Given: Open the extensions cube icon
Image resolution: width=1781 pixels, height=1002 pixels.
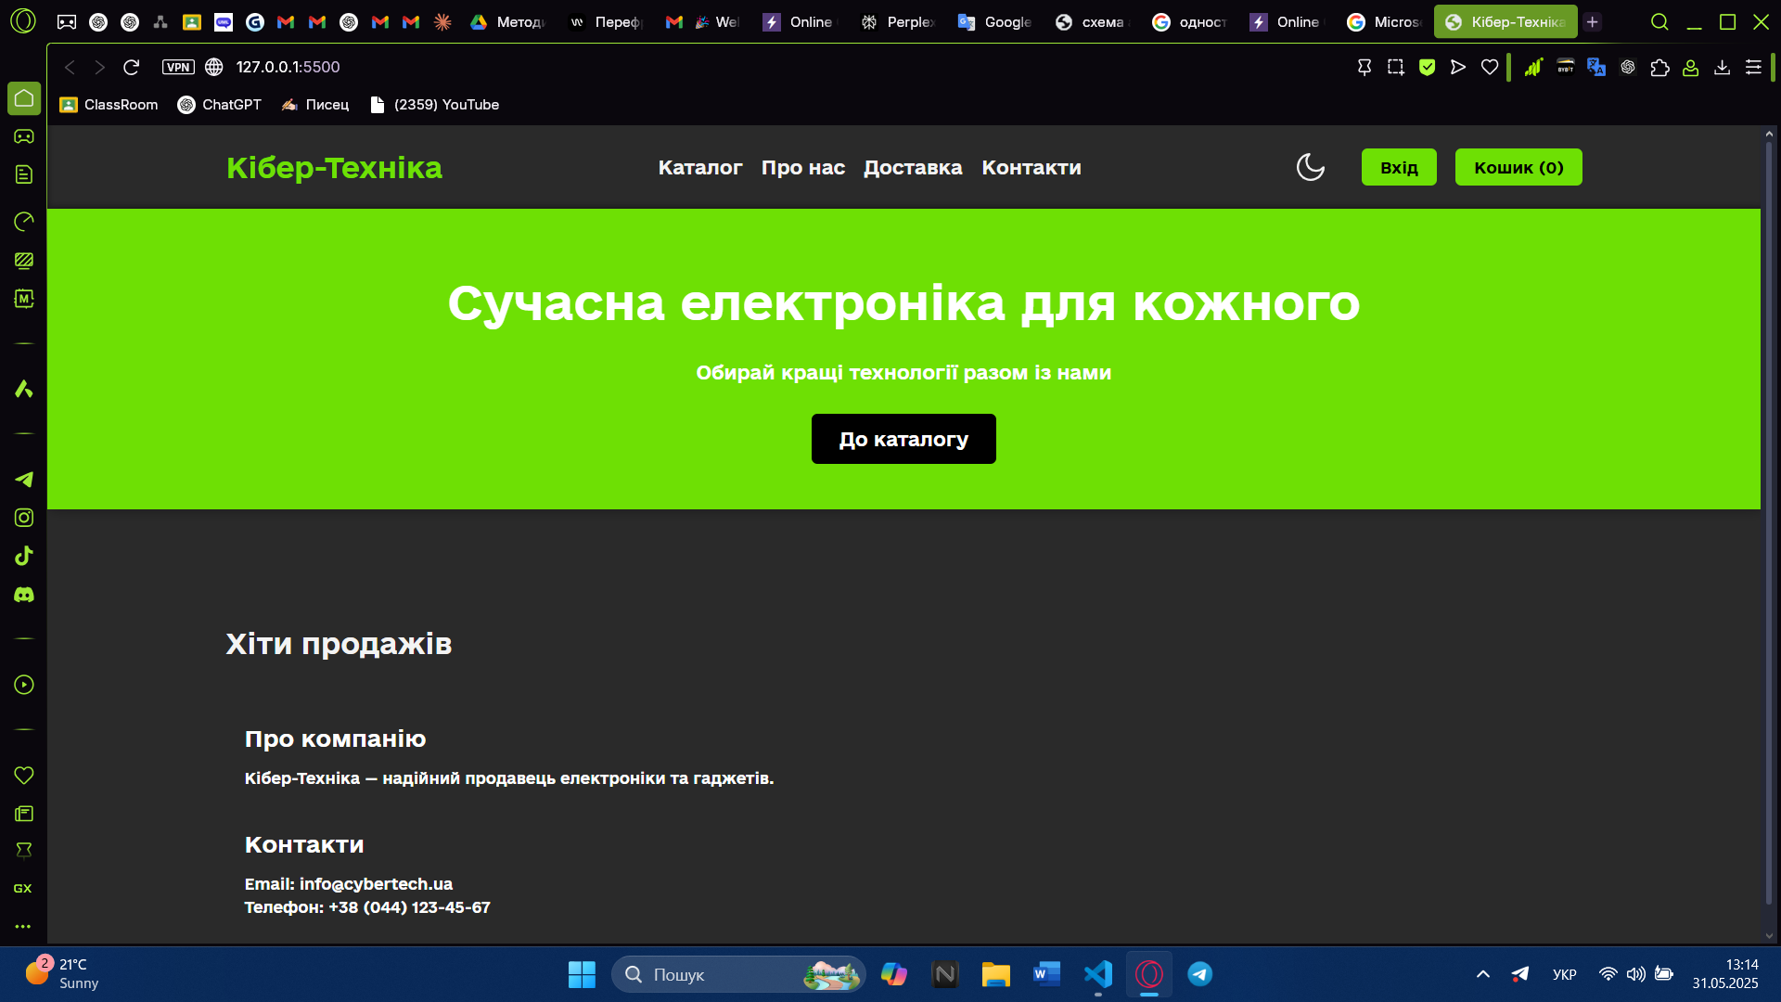Looking at the screenshot, I should point(1659,67).
